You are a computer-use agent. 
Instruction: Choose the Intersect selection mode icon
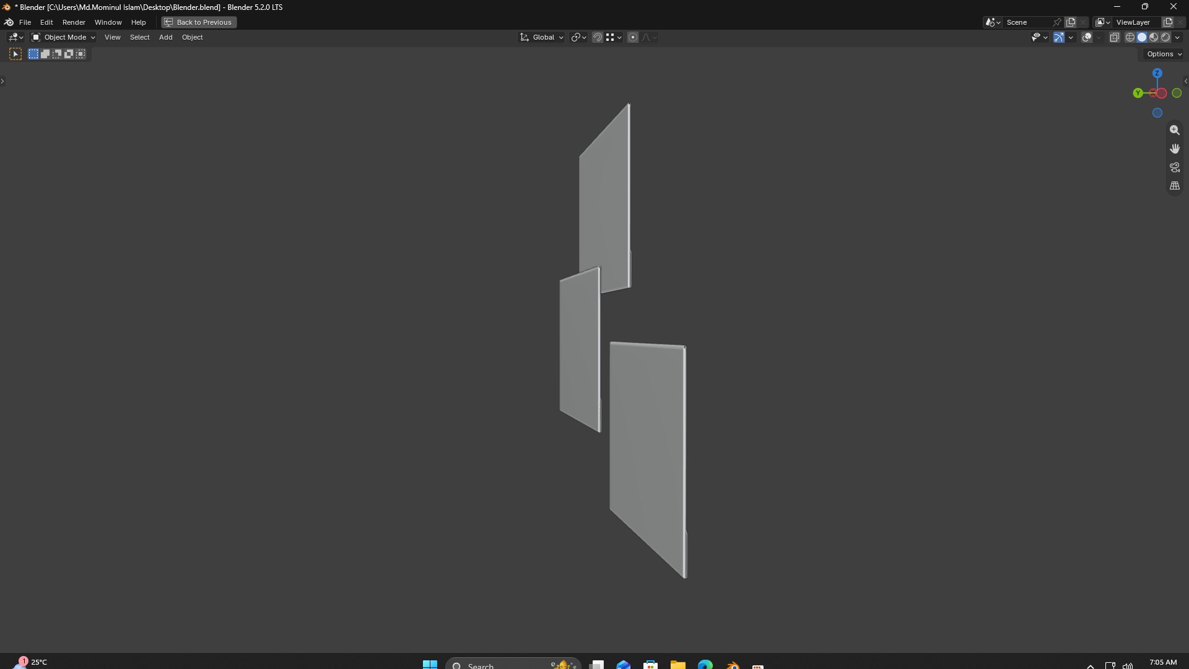tap(81, 55)
